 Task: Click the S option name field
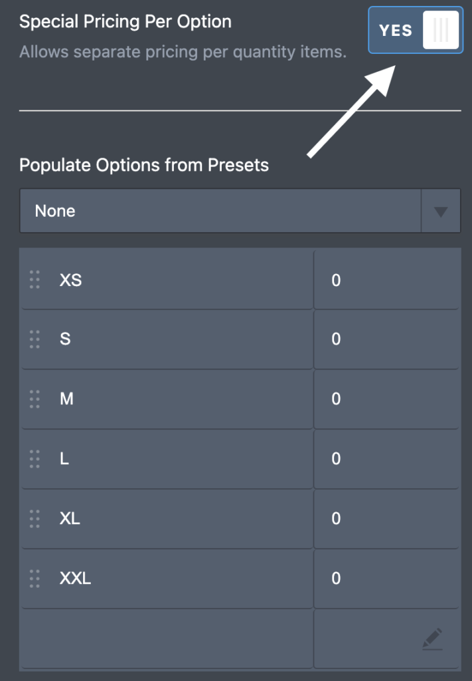pos(167,339)
